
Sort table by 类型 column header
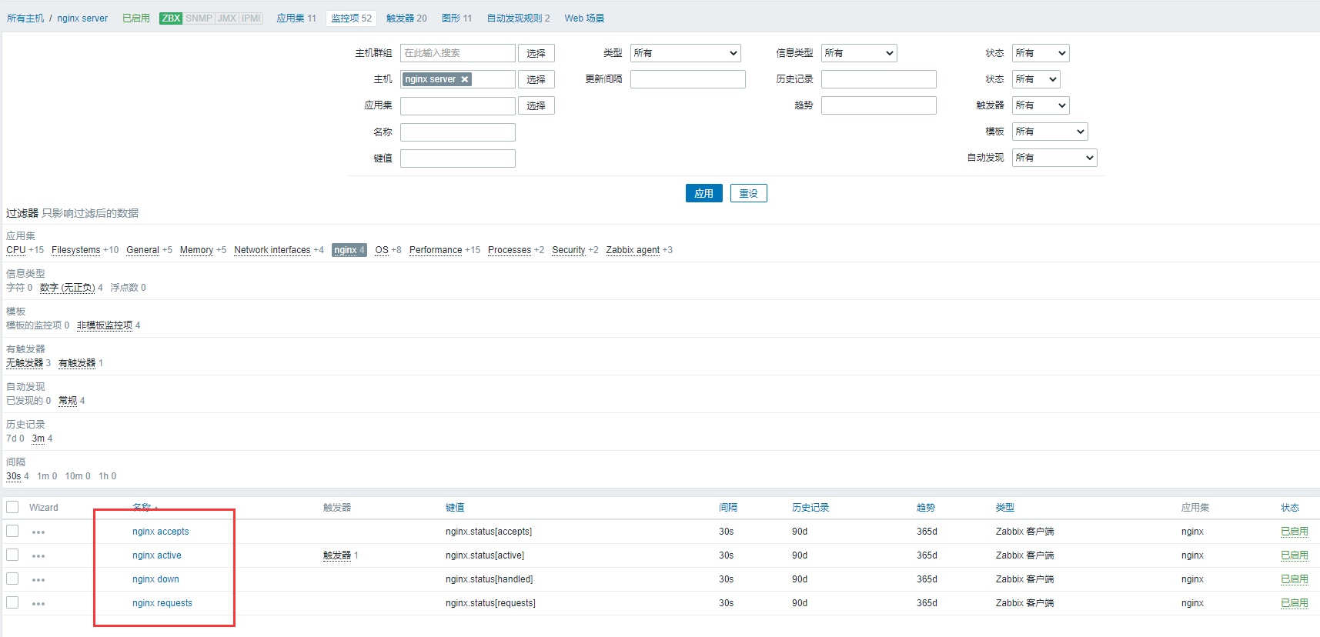tap(1005, 508)
